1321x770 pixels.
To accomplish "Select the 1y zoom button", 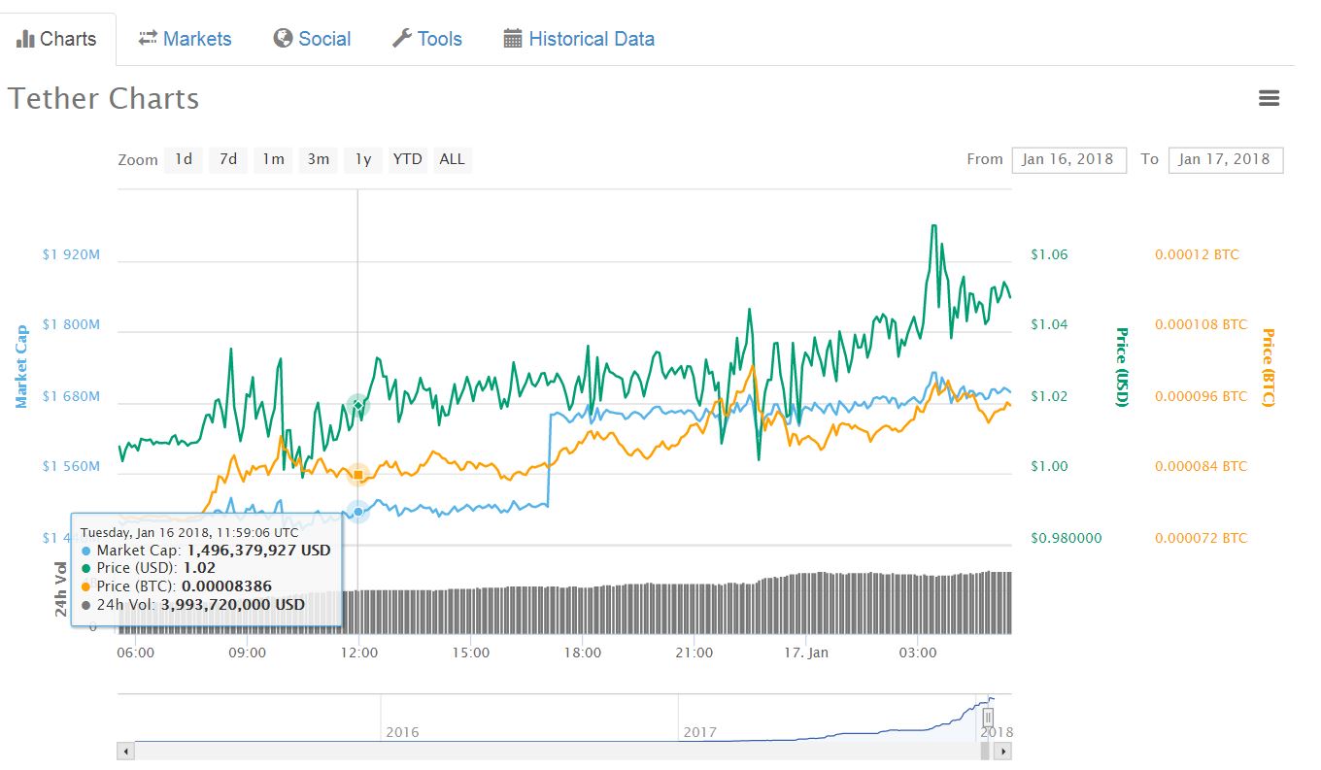I will point(362,159).
